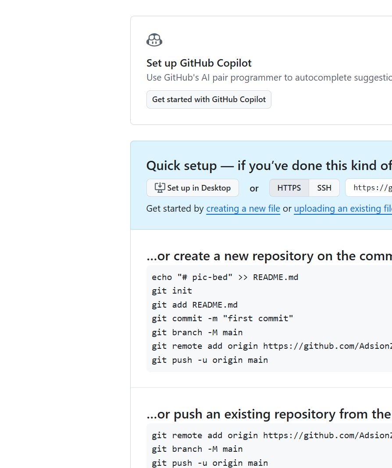Click the desktop download icon in Set up in Desktop

(160, 188)
